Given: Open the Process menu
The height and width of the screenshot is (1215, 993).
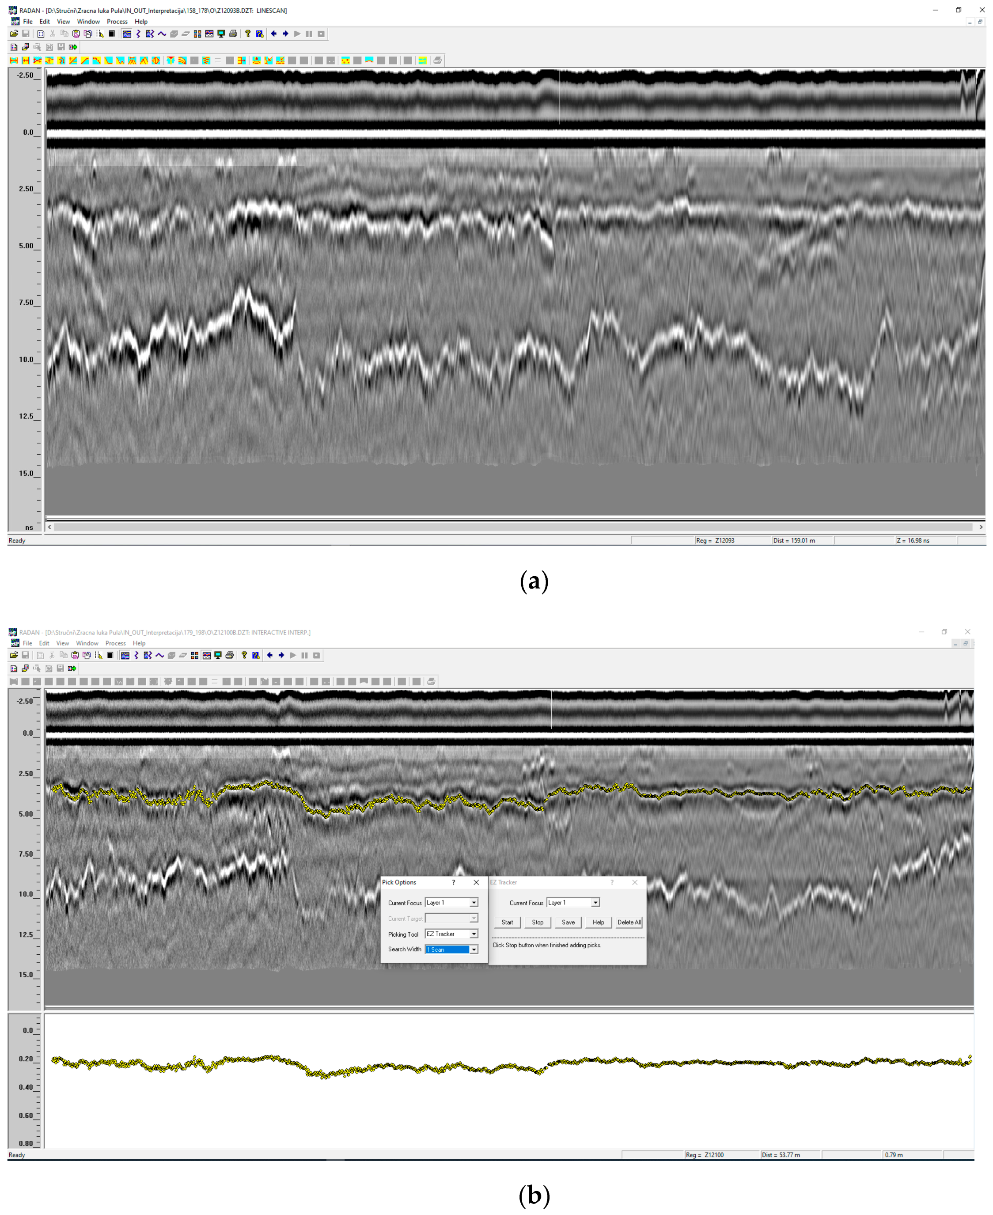Looking at the screenshot, I should [117, 22].
